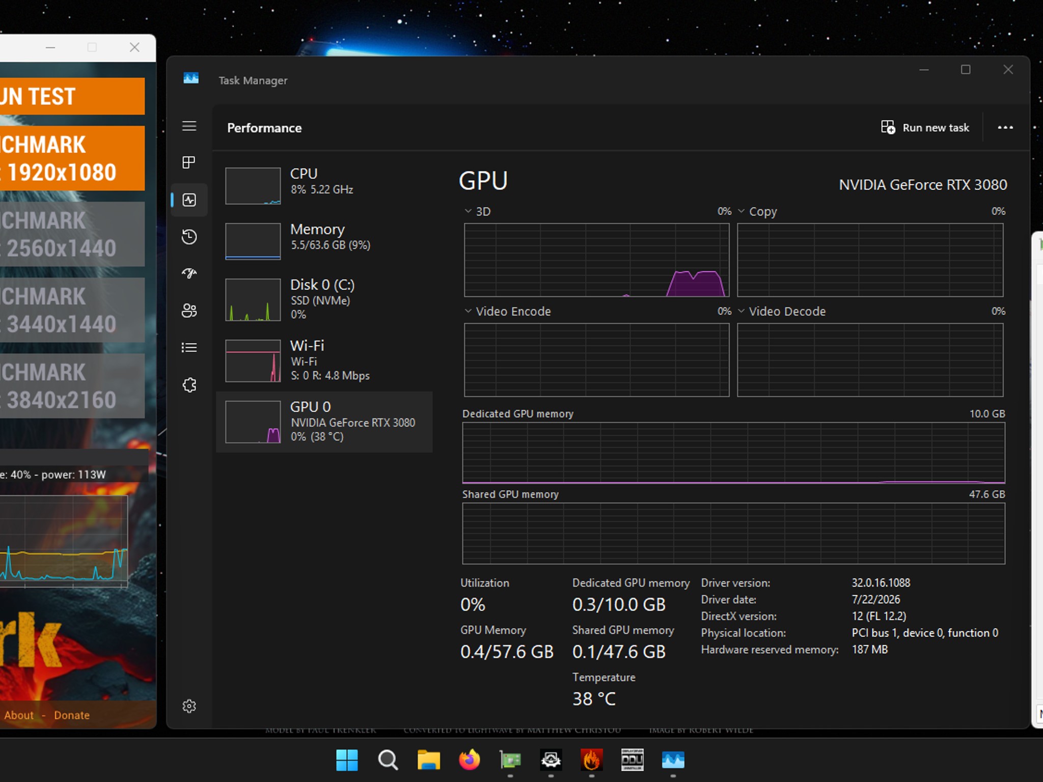Open the three-dot more options menu
The width and height of the screenshot is (1043, 782).
(1005, 127)
